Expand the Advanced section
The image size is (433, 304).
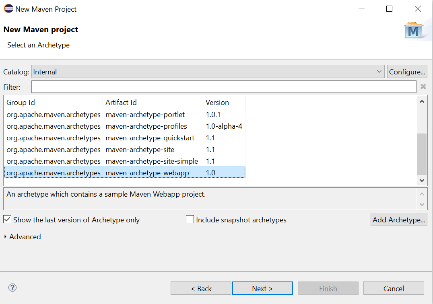(23, 237)
